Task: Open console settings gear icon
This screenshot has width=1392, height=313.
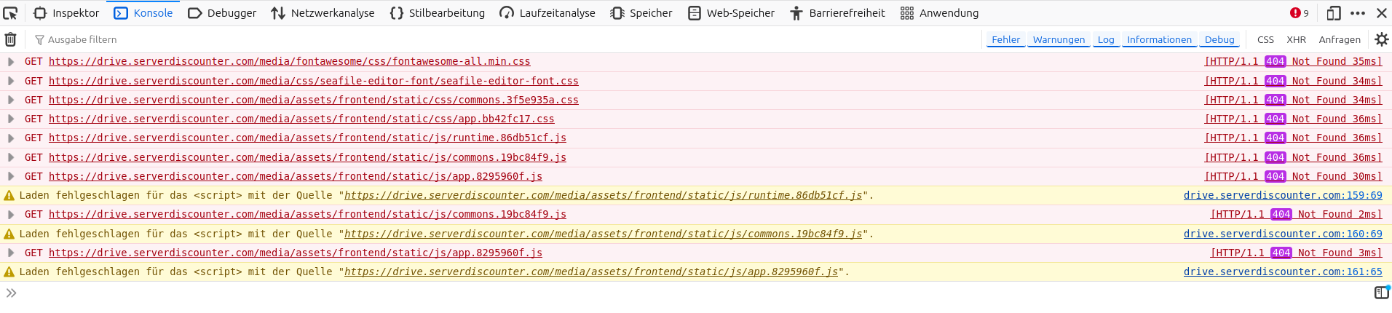Action: 1381,39
